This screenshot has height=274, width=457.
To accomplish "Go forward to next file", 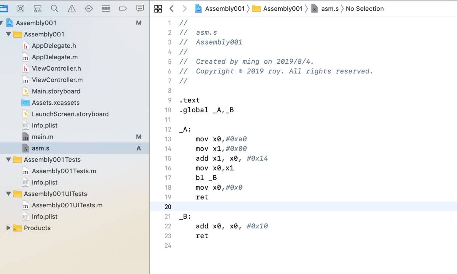I will (184, 8).
